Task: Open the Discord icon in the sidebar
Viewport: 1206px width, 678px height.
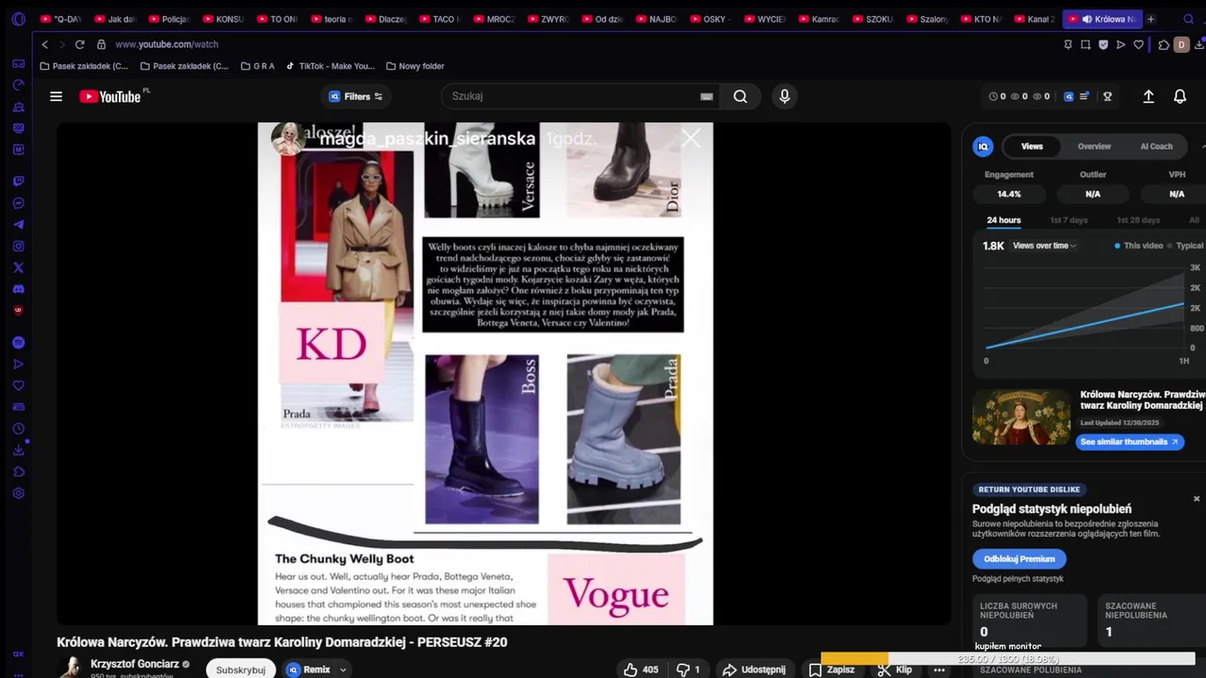Action: click(18, 289)
